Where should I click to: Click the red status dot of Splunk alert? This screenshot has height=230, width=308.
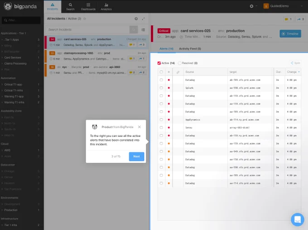click(169, 88)
